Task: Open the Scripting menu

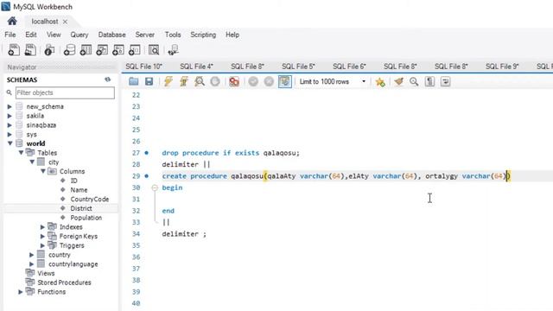Action: pyautogui.click(x=203, y=35)
